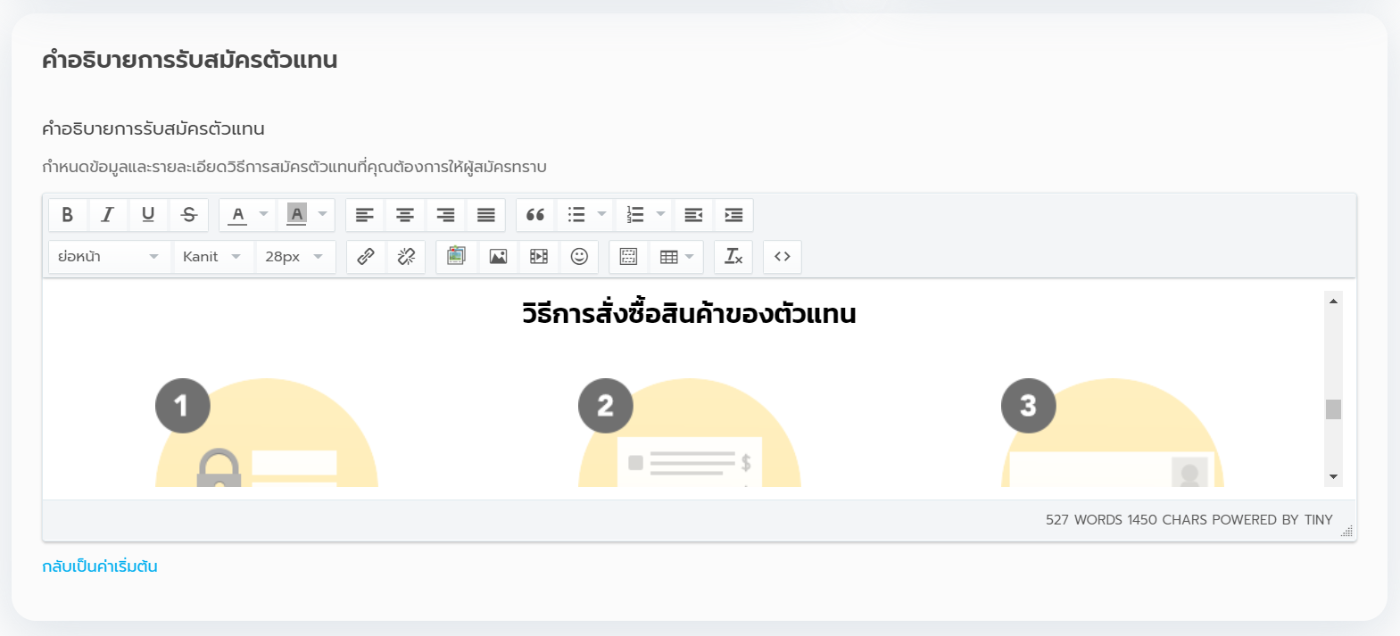Image resolution: width=1400 pixels, height=636 pixels.
Task: Remove link from selected text
Action: pyautogui.click(x=406, y=257)
